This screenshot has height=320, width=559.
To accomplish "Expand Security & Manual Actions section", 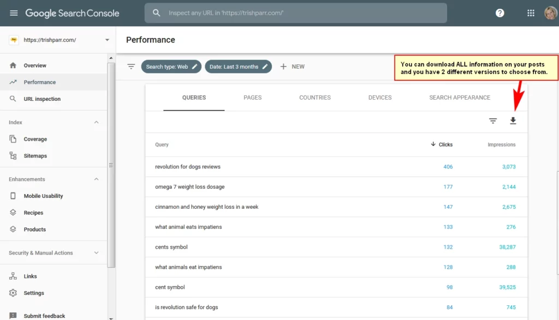I will pyautogui.click(x=96, y=253).
